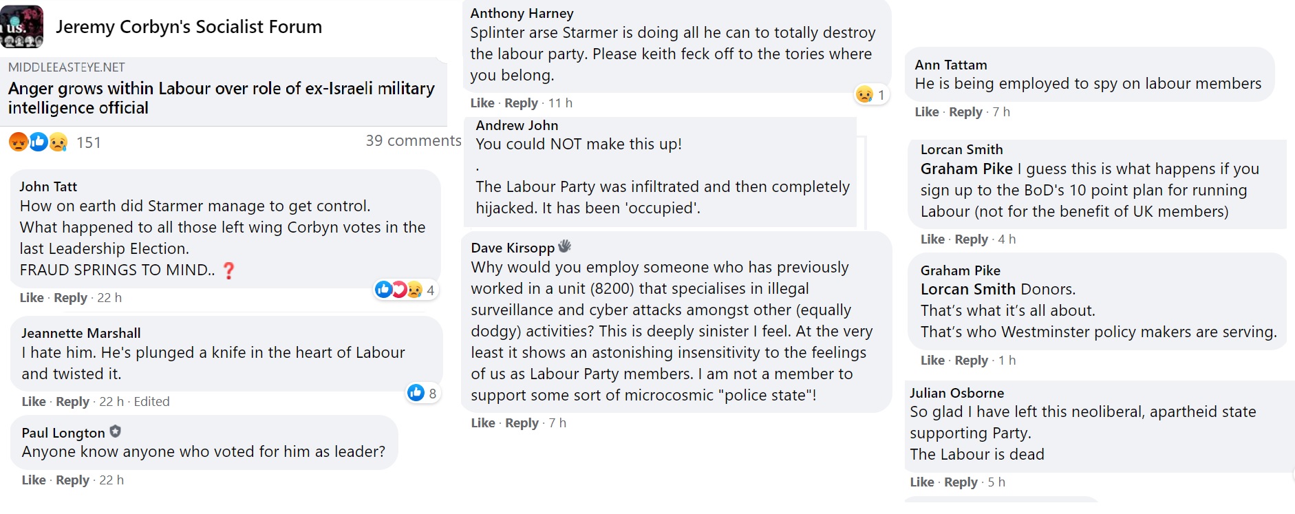Click the thumbs-up reaction icon beside 151
This screenshot has width=1295, height=514.
39,142
